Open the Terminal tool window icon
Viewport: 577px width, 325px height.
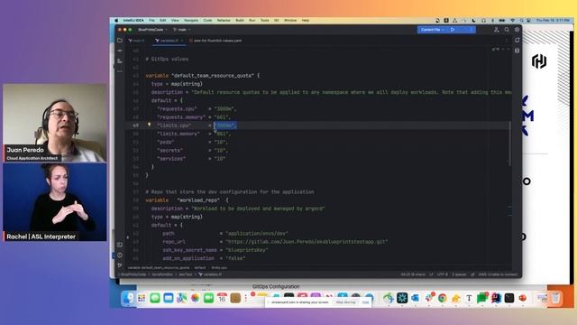120,245
